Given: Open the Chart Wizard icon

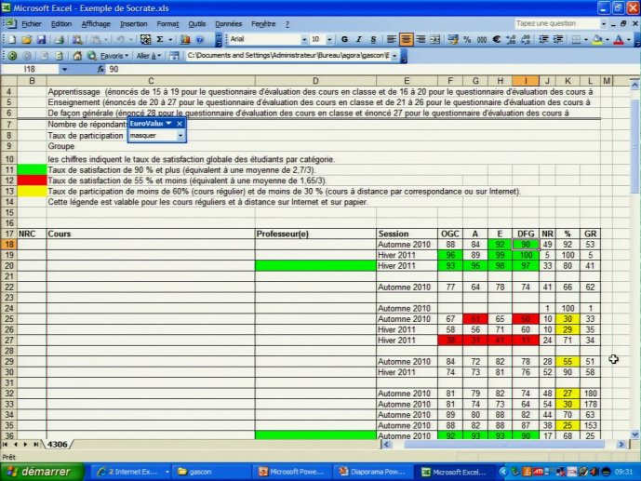Looking at the screenshot, I should pos(185,40).
